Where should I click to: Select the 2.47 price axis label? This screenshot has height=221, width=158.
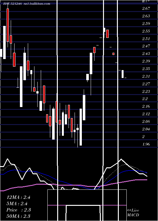click(x=146, y=46)
